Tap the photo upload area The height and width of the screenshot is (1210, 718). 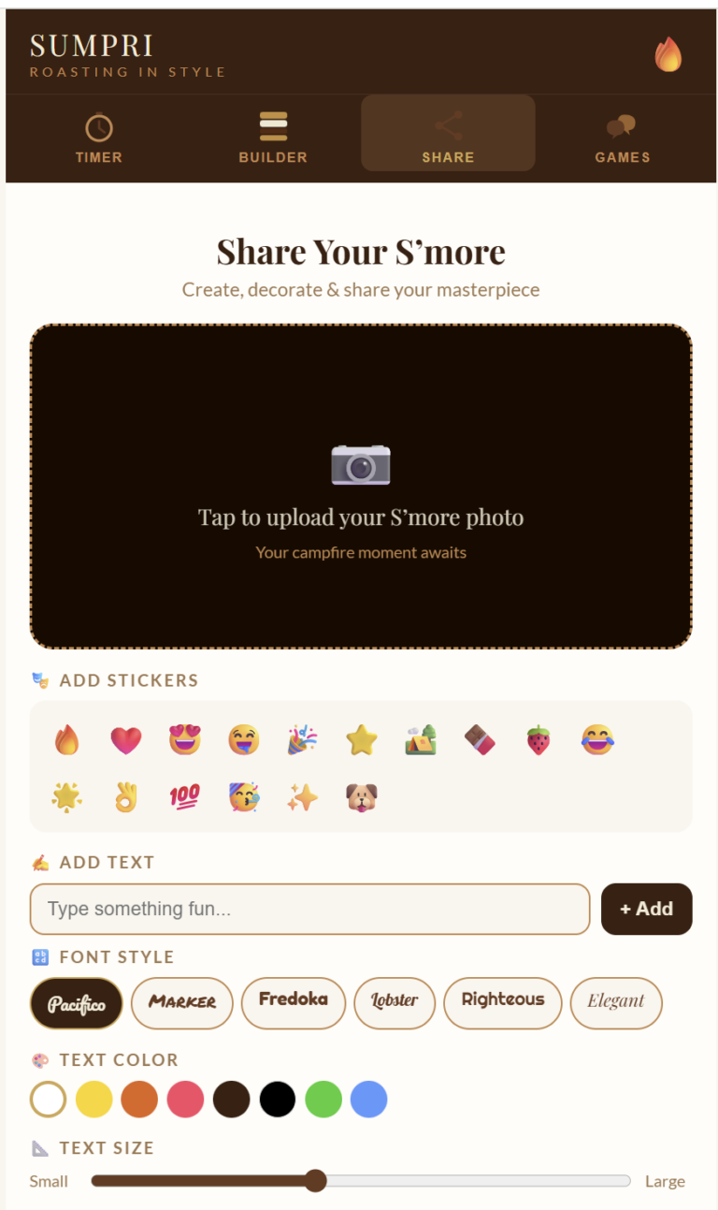[361, 487]
